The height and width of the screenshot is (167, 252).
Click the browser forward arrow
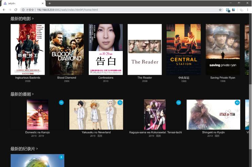pos(10,10)
